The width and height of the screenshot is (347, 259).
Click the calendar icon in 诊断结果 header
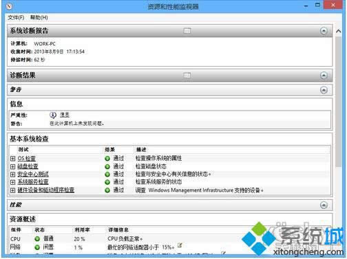click(187, 75)
